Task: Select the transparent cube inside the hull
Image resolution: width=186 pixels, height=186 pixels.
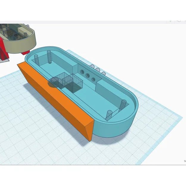Action: point(73,83)
